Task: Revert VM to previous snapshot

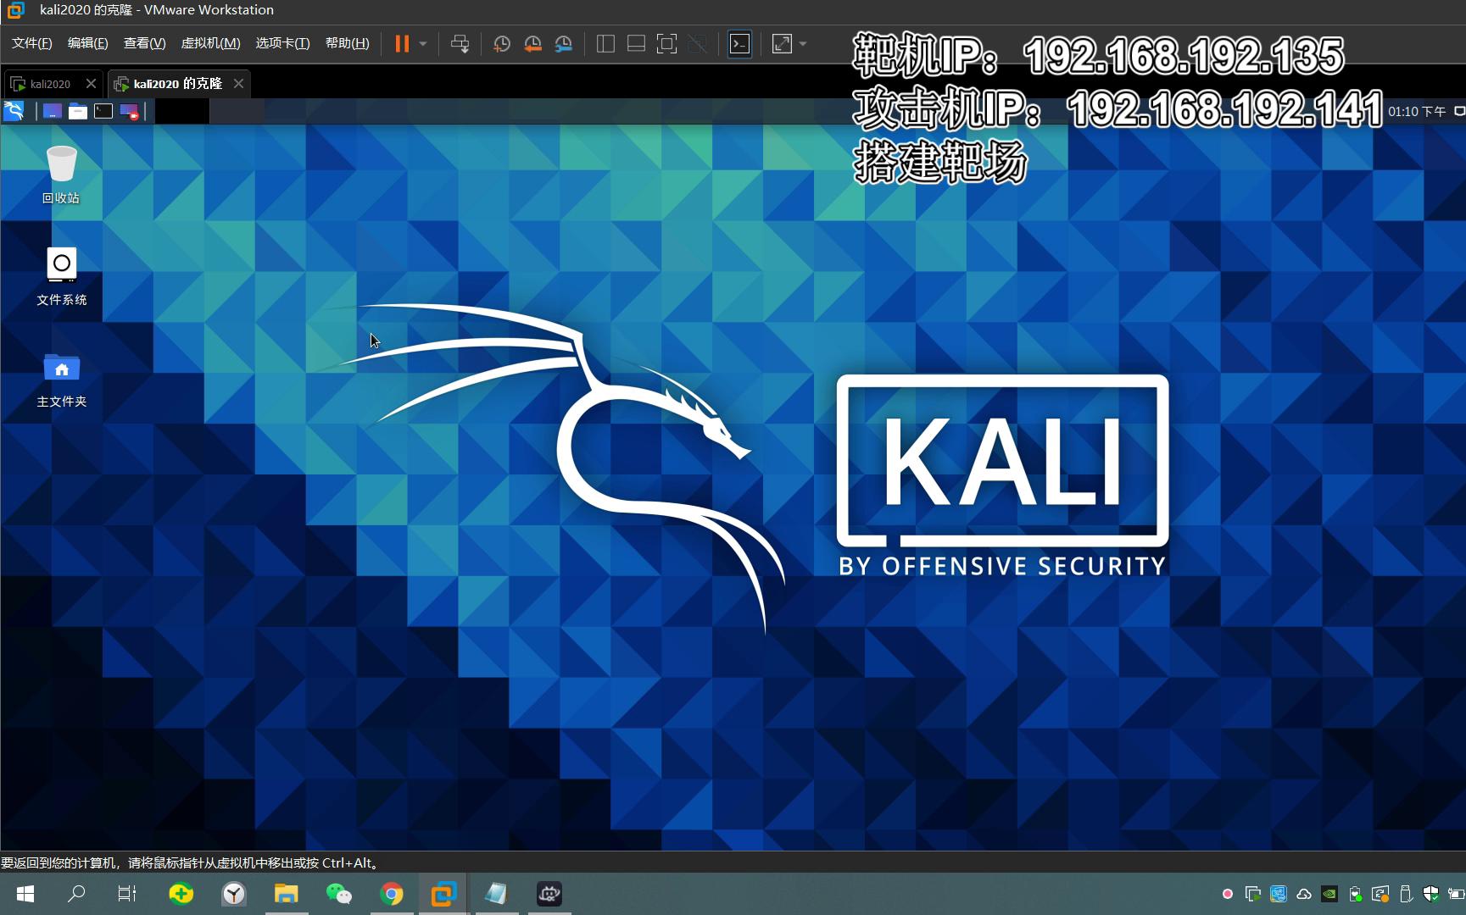Action: [x=532, y=44]
